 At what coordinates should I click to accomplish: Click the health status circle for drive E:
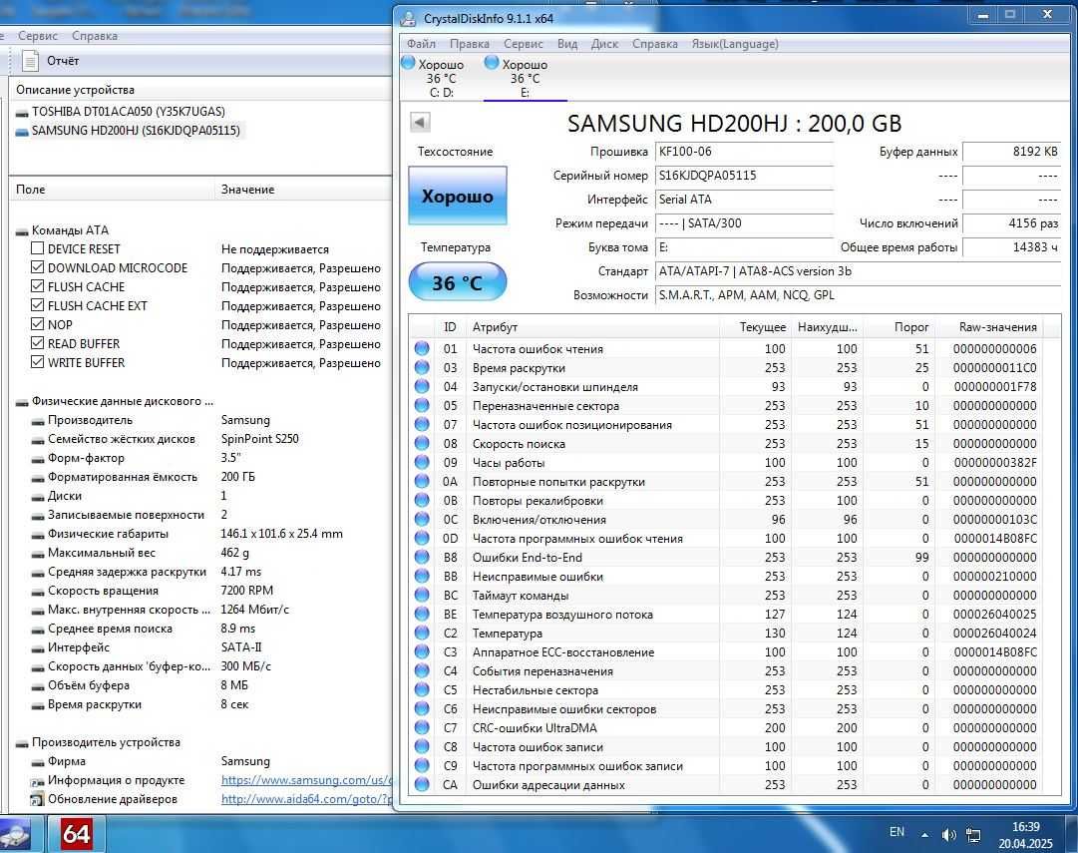(491, 63)
